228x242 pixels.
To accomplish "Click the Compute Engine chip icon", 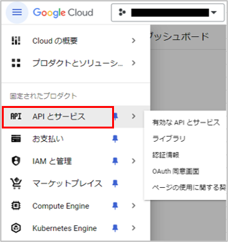I will (x=16, y=206).
